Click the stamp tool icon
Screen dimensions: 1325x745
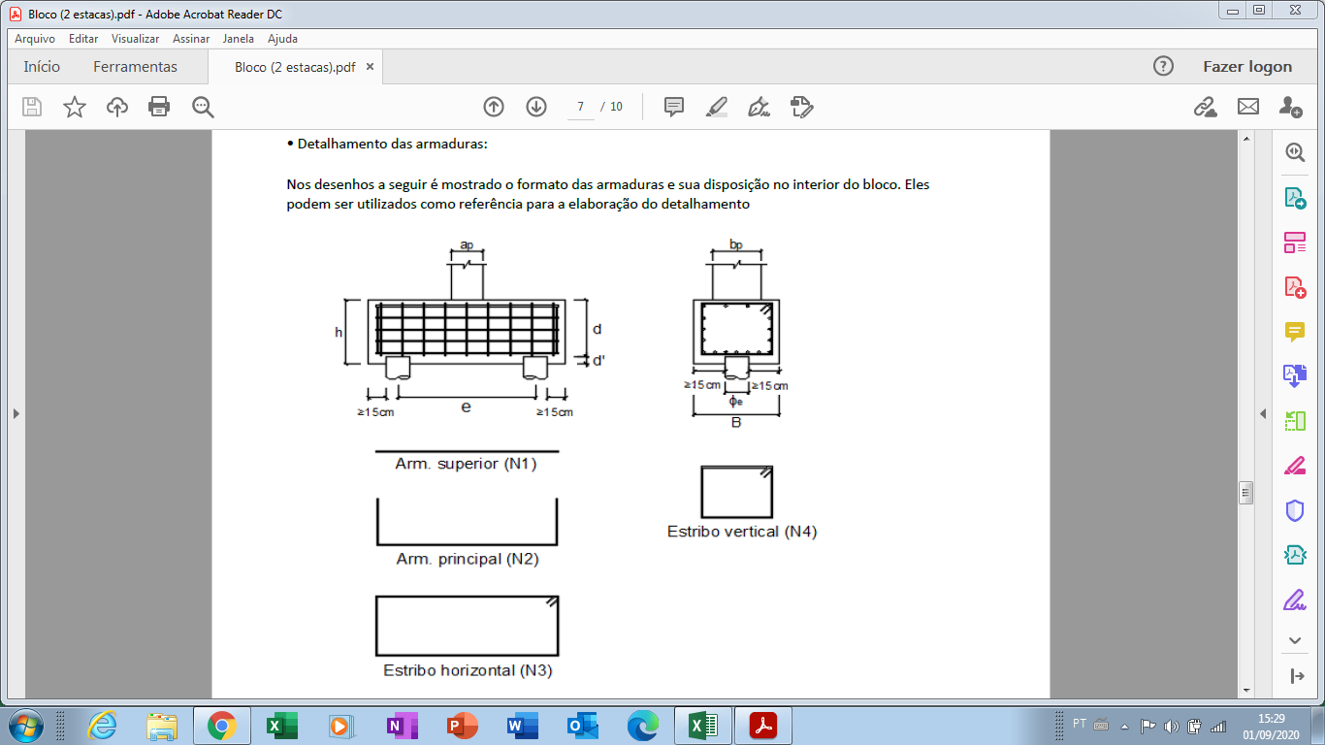coord(801,107)
